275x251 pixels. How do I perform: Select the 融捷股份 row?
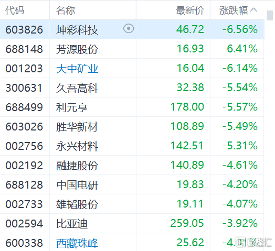click(132, 165)
